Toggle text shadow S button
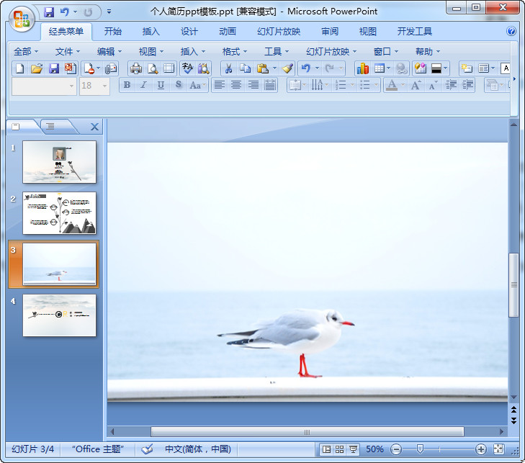Image resolution: width=525 pixels, height=463 pixels. point(179,85)
